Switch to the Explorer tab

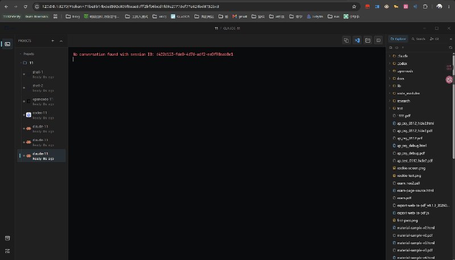[x=398, y=39]
